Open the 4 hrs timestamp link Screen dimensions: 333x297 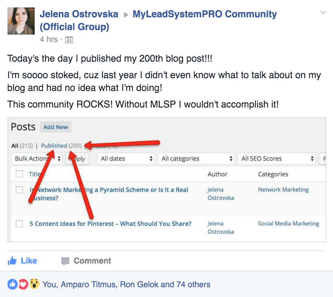pos(49,39)
